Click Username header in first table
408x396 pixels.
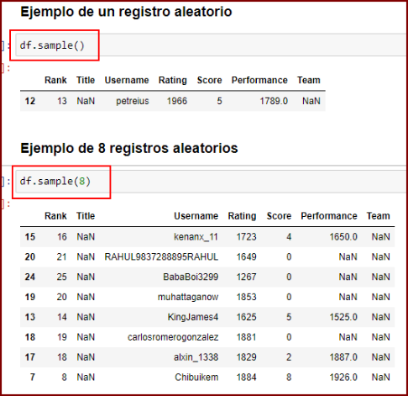coord(127,80)
